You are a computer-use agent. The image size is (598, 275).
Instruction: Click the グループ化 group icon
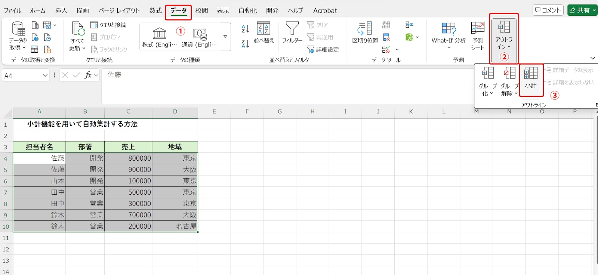click(488, 81)
